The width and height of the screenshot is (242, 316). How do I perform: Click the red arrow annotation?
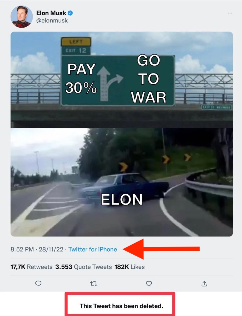tap(161, 249)
